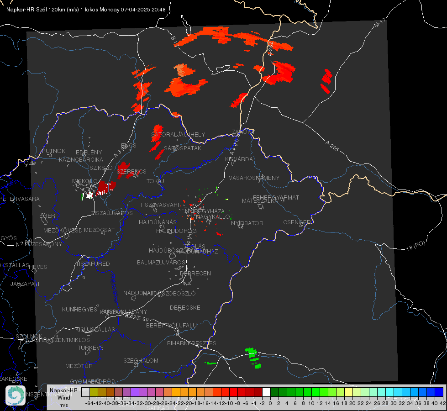Screen dimensions: 447x411
Task: Click the A42/E 60 road label
Action: point(137,317)
